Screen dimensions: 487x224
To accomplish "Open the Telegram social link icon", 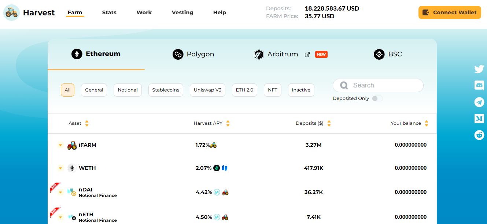I will pos(479,102).
